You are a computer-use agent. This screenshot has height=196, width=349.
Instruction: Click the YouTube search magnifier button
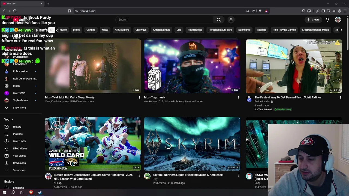tap(218, 20)
